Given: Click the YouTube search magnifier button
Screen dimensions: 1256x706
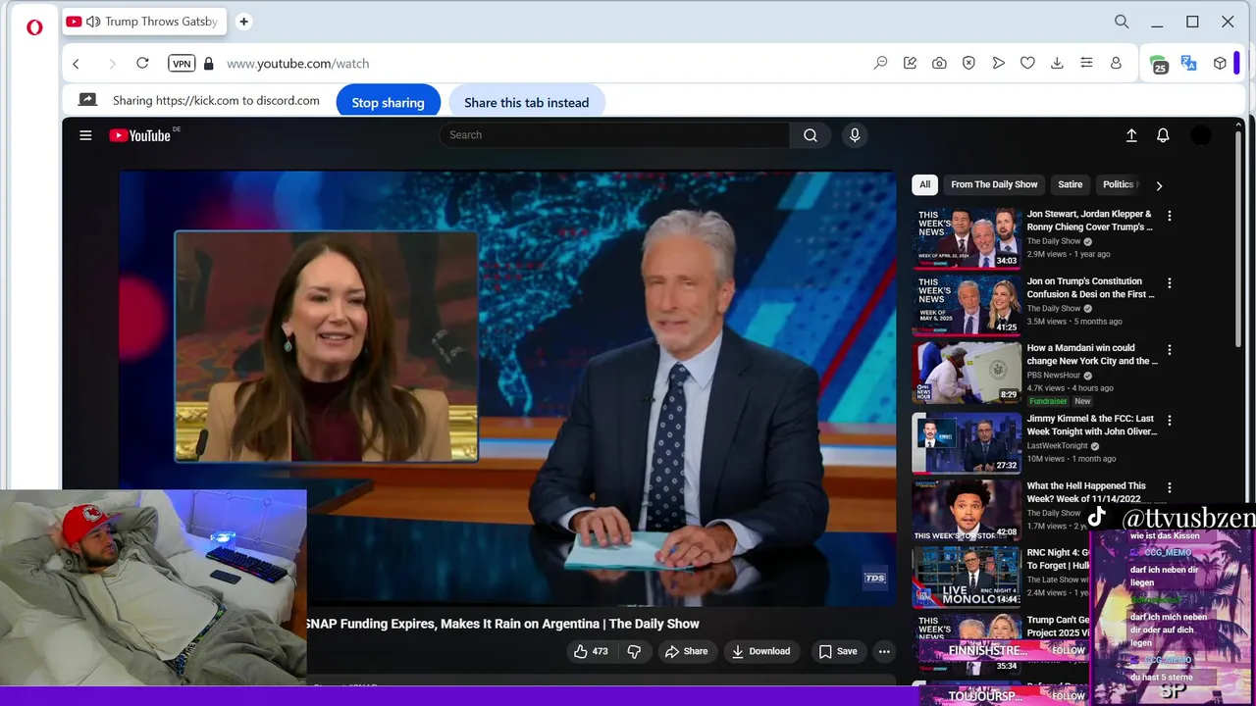Looking at the screenshot, I should pos(811,135).
